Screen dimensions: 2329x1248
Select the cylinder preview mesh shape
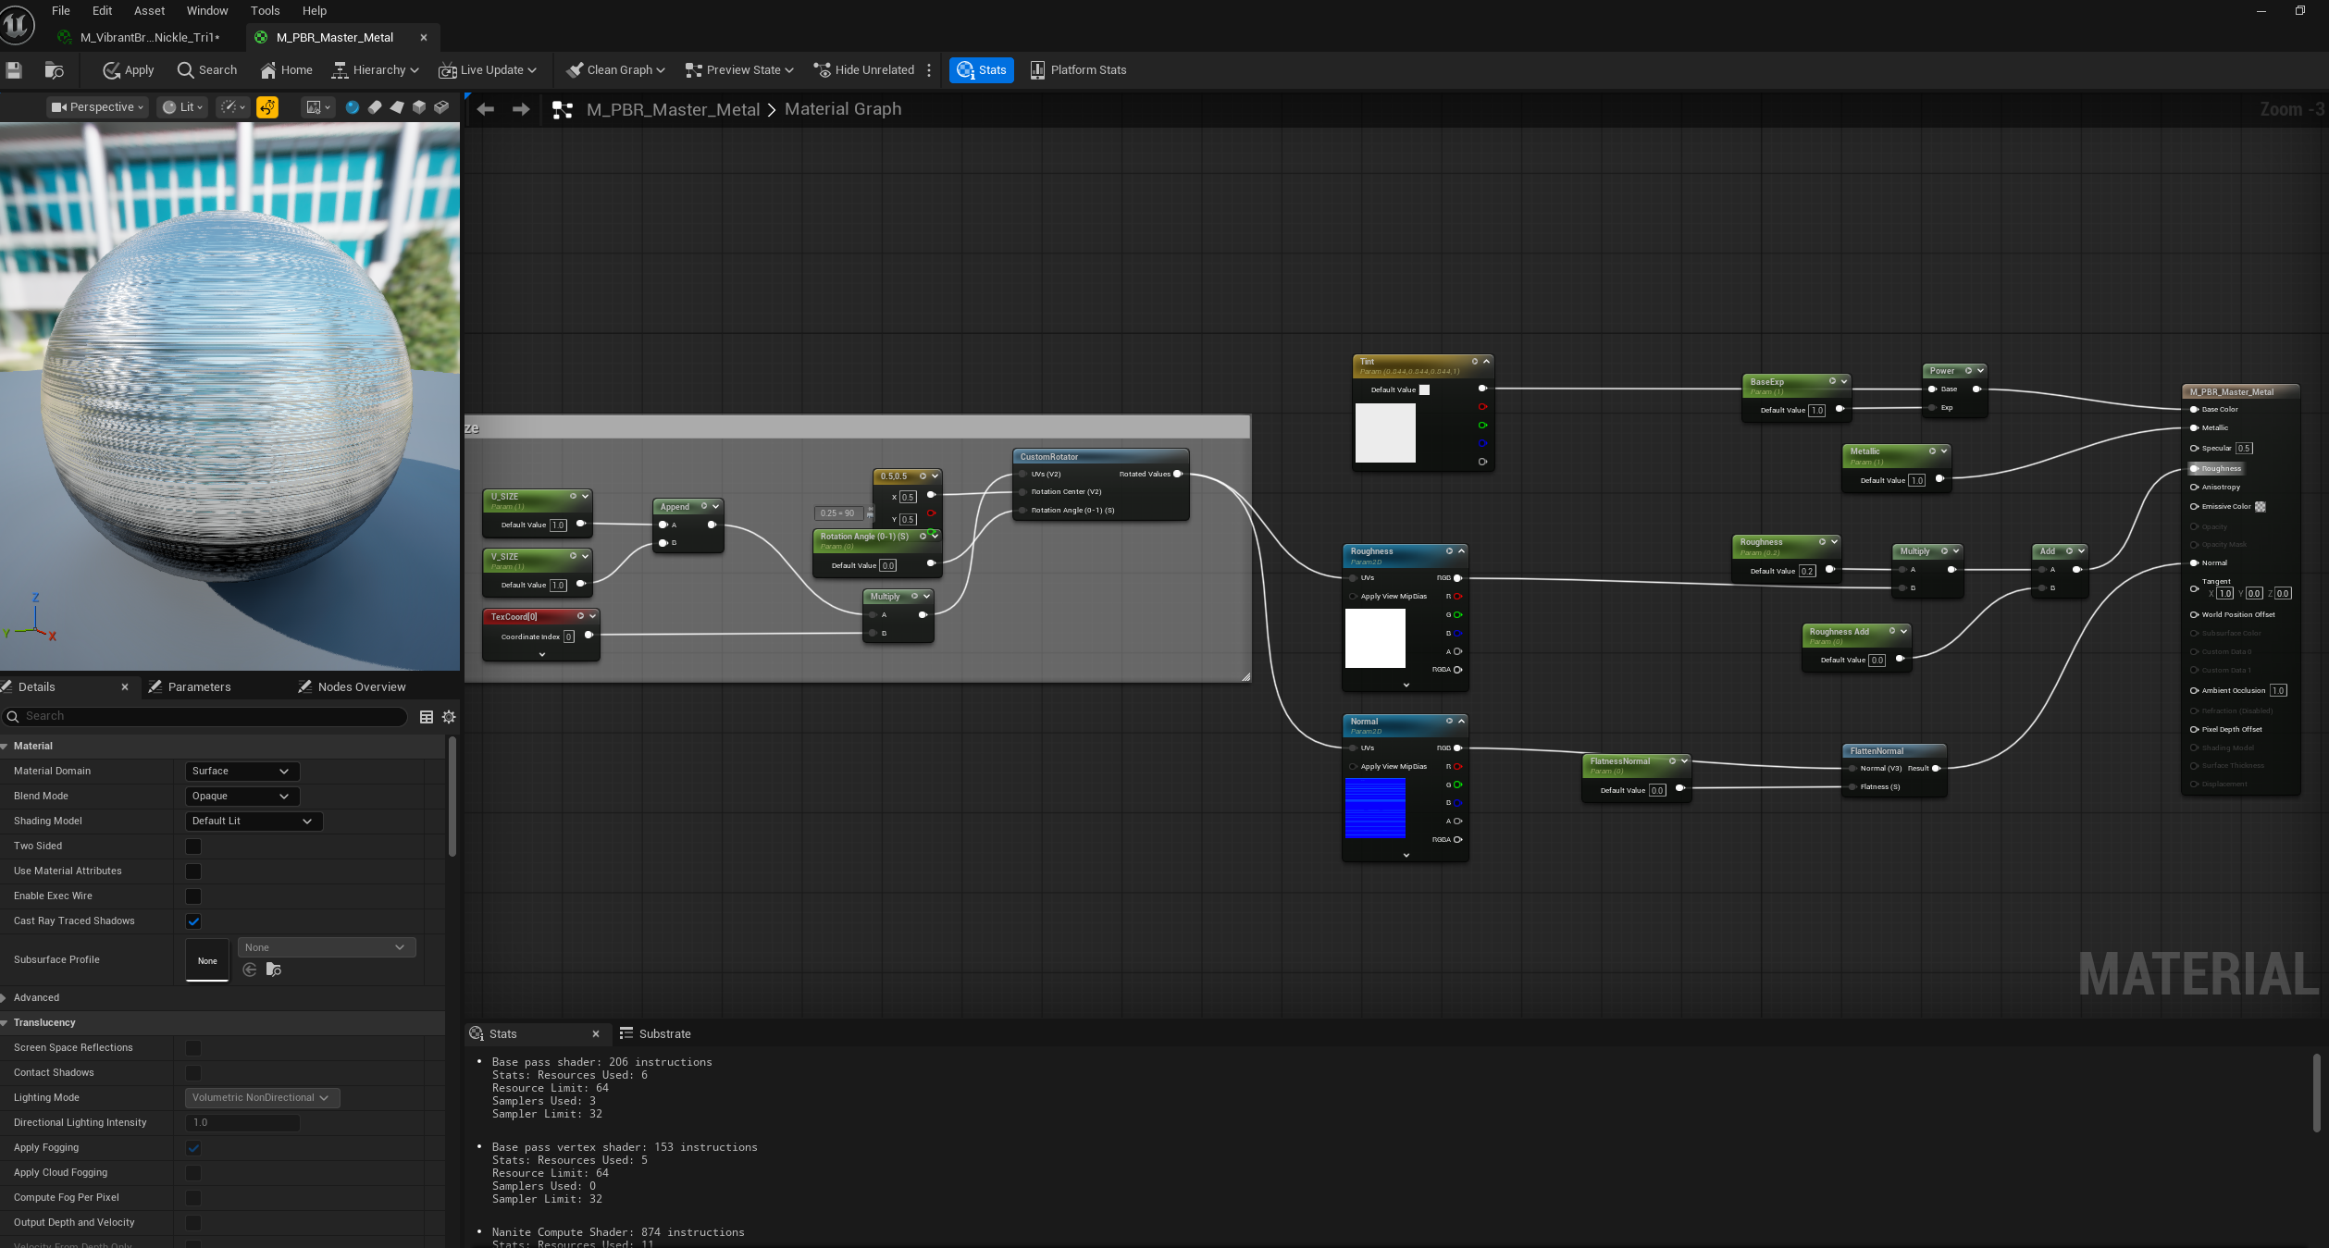375,108
